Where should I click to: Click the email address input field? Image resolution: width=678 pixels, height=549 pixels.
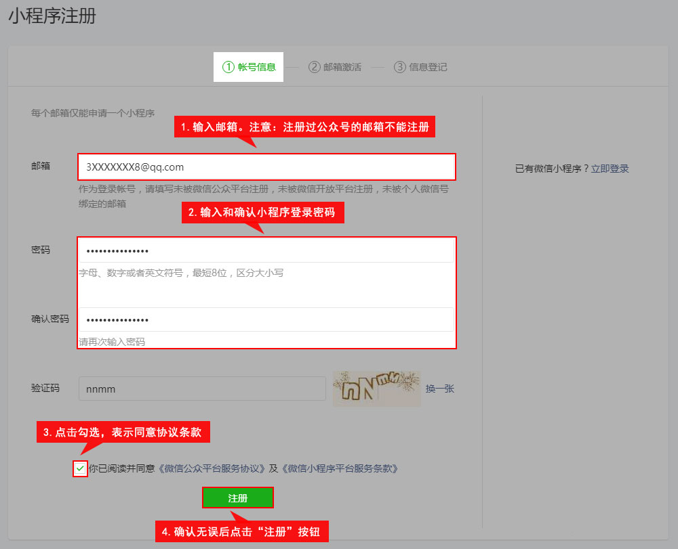[x=266, y=167]
